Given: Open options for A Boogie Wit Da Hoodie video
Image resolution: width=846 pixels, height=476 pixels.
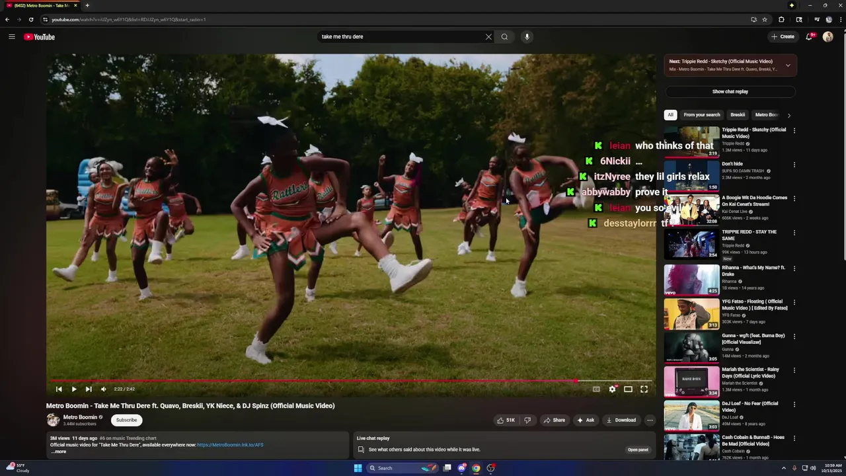Looking at the screenshot, I should (x=794, y=198).
